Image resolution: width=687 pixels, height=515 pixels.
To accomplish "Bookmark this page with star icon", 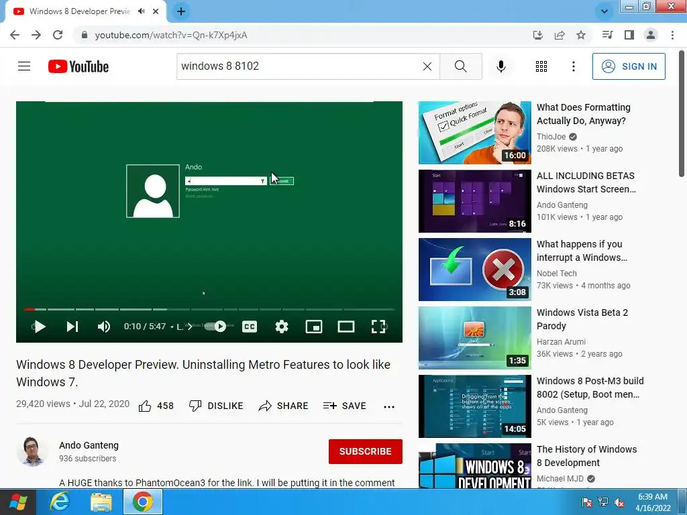I will [581, 35].
